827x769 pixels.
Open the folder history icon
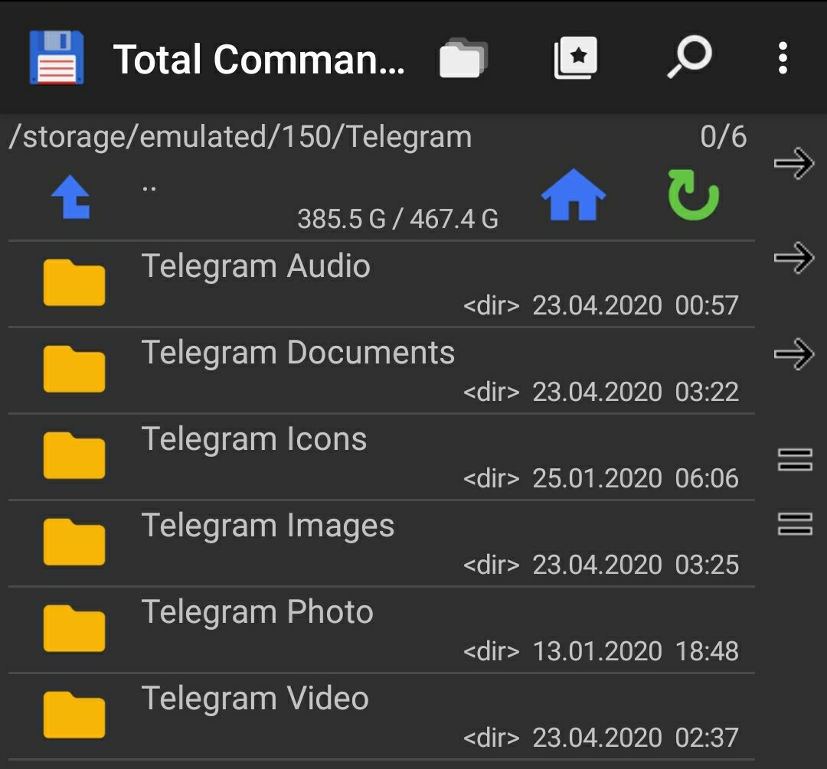(x=463, y=59)
